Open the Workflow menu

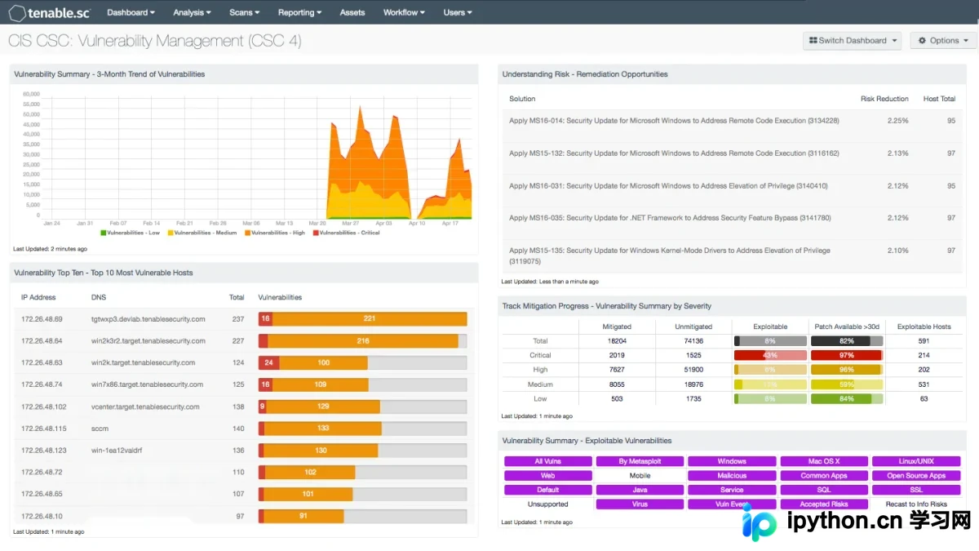pyautogui.click(x=404, y=12)
